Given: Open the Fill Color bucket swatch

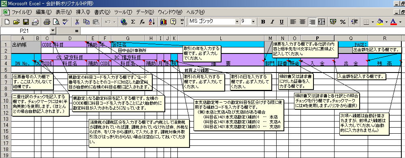Looking at the screenshot, I should pyautogui.click(x=379, y=22).
